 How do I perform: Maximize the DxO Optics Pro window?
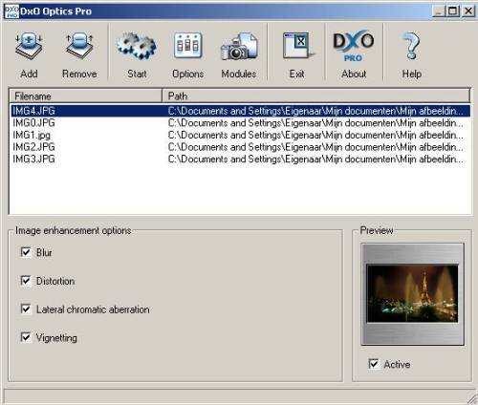click(452, 11)
